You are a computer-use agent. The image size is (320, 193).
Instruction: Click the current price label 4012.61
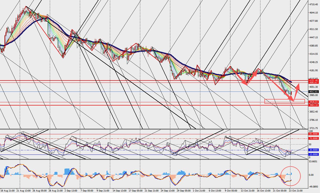pyautogui.click(x=313, y=92)
